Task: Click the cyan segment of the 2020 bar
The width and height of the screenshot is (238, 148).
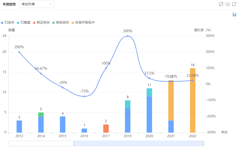Action: point(149,92)
